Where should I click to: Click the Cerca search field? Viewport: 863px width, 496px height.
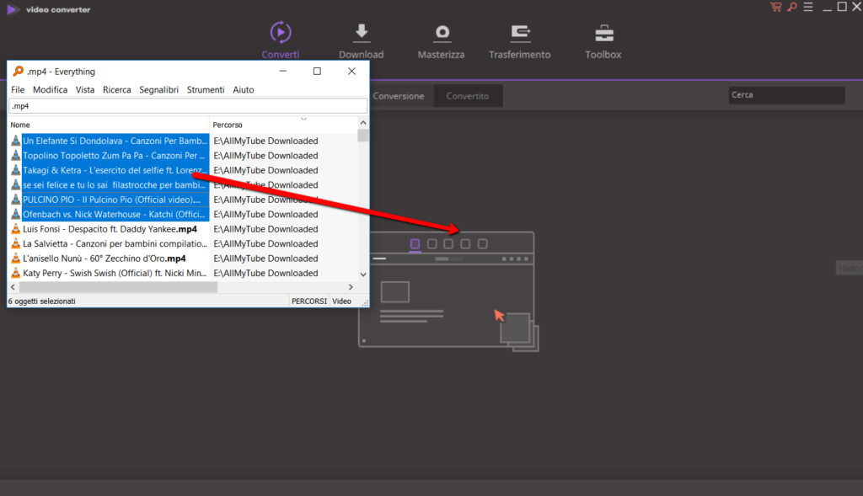[x=786, y=95]
